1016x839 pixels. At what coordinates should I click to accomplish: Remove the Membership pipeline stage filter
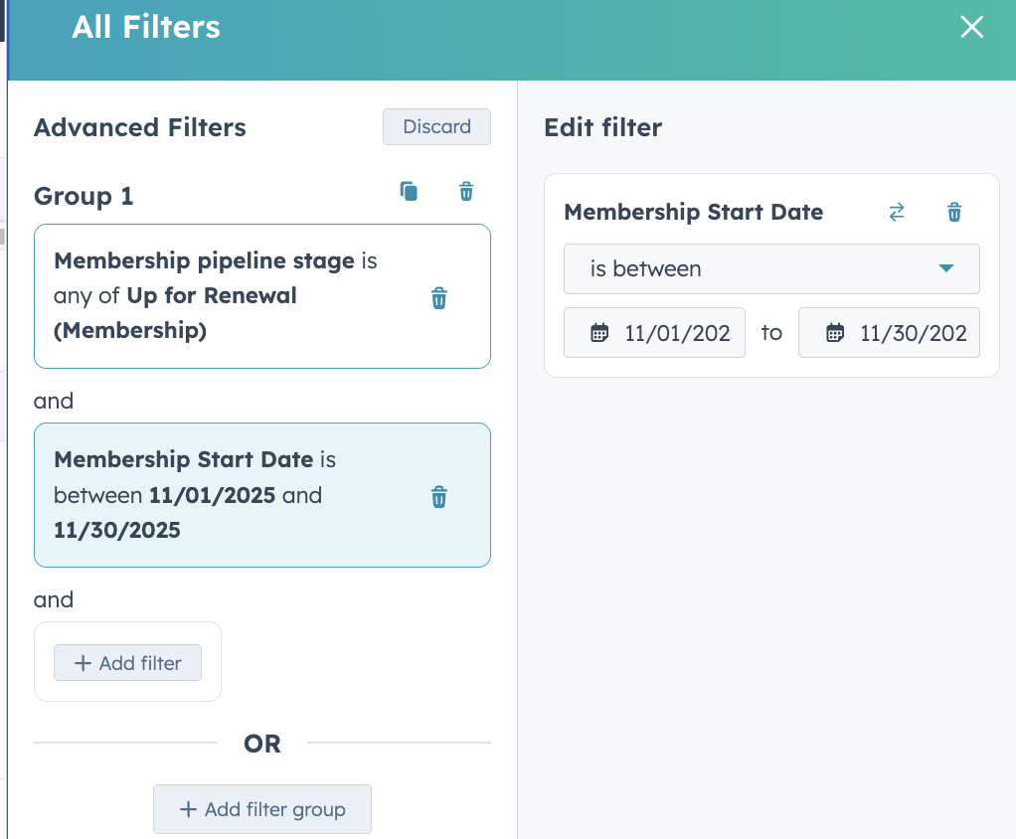(x=438, y=298)
